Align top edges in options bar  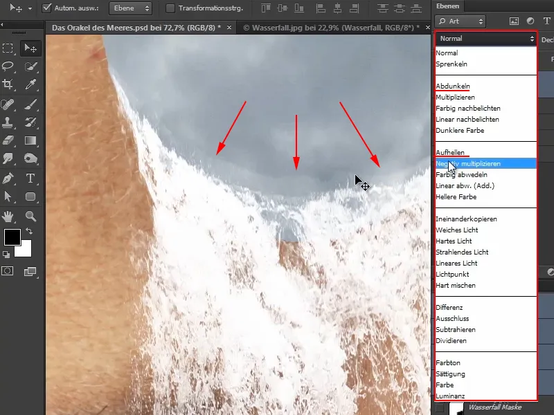266,8
